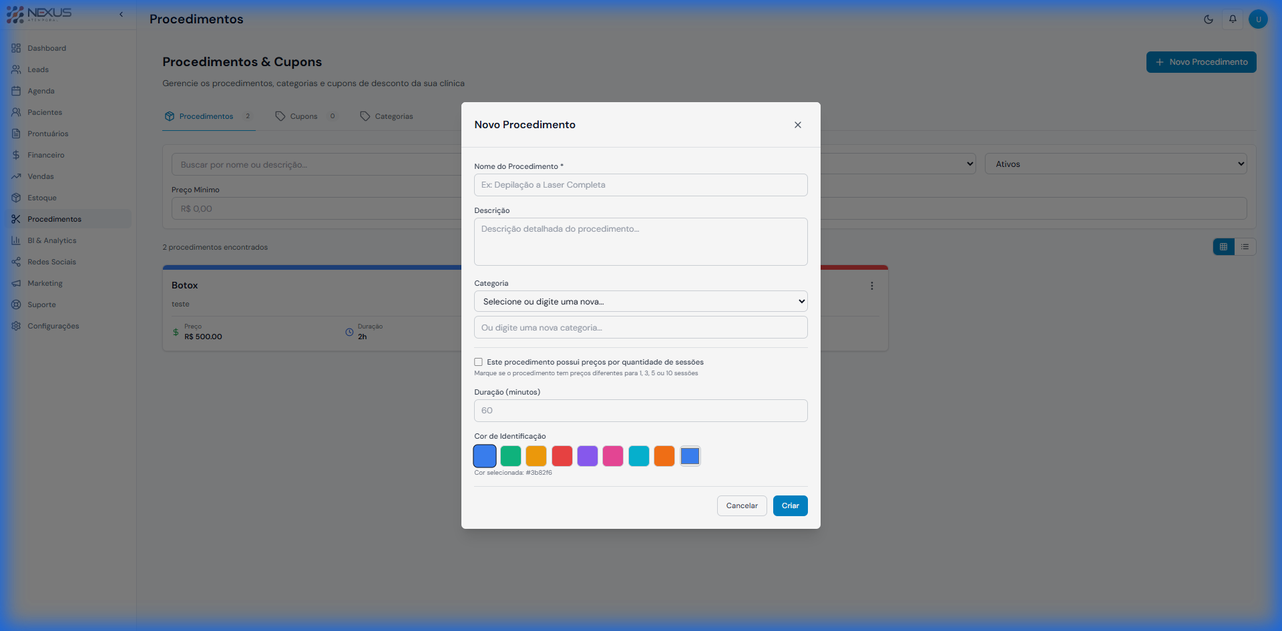Open the procedure card options menu

tap(872, 286)
